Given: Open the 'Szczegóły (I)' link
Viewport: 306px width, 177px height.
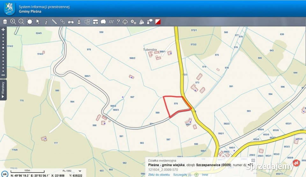Looking at the screenshot, I should point(182,175).
